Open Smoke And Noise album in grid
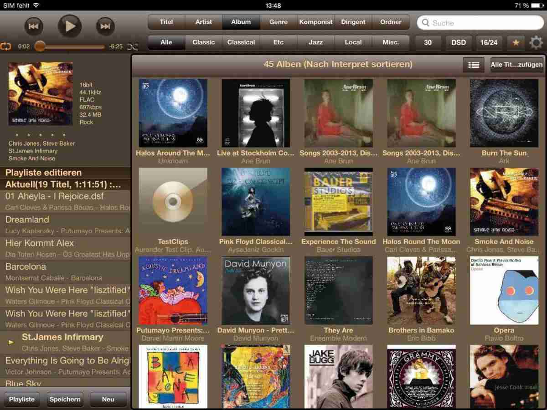The image size is (547, 410). point(504,201)
